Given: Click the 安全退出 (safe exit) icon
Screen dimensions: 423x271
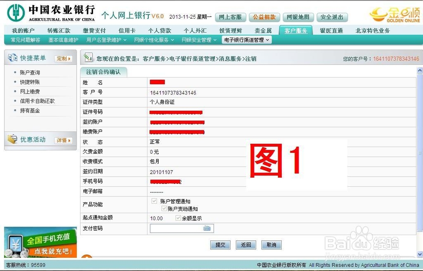Looking at the screenshot, I should click(332, 17).
